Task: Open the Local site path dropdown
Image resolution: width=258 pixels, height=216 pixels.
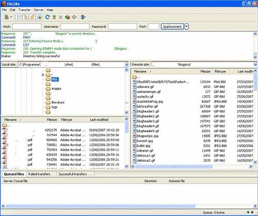Action: click(126, 65)
